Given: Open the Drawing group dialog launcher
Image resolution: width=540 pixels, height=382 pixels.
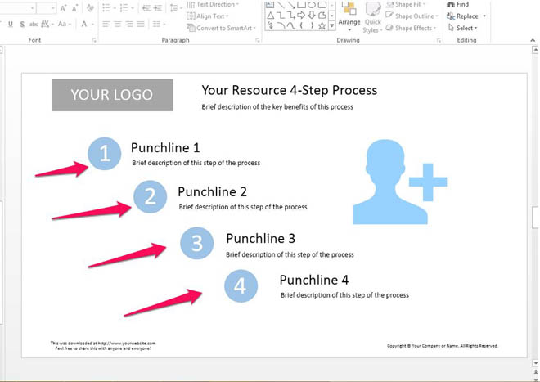Looking at the screenshot, I should click(439, 41).
